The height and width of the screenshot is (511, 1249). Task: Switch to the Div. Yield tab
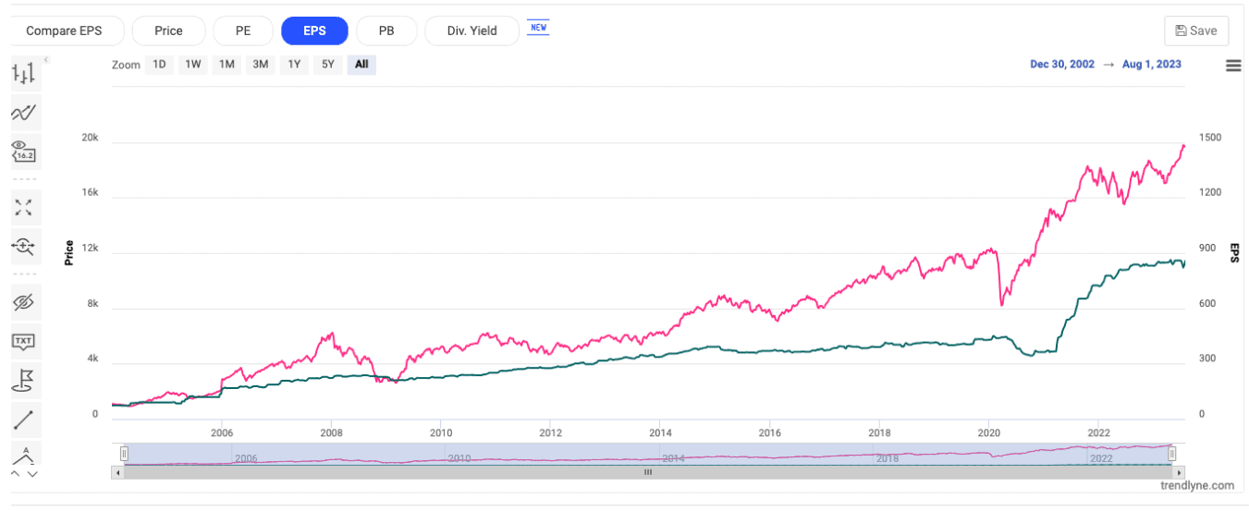[x=472, y=30]
